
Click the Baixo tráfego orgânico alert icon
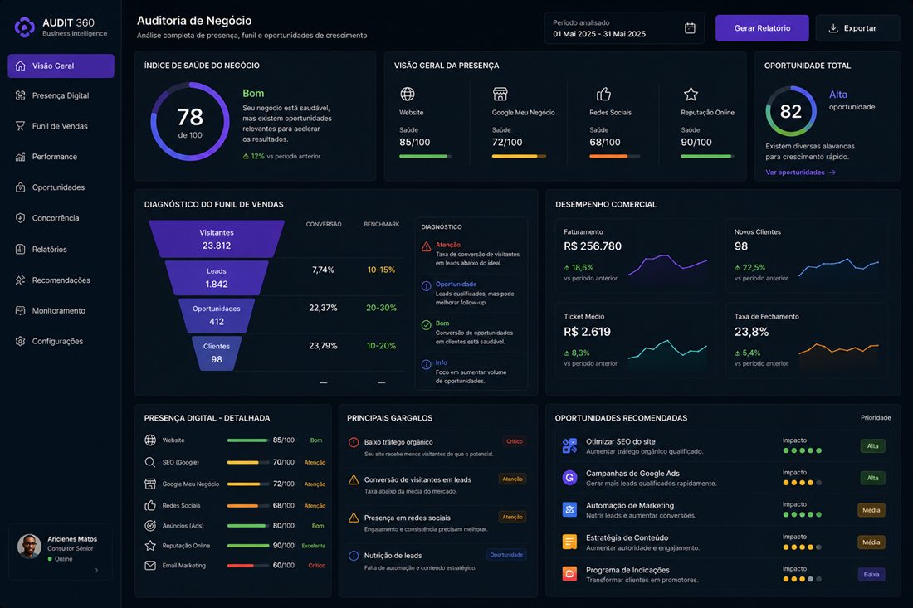tap(354, 442)
